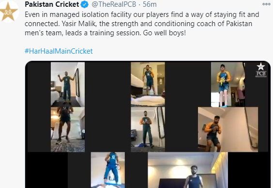The width and height of the screenshot is (273, 188).
Task: Open the Pakistan Cricket gold star avatar
Action: (8, 12)
